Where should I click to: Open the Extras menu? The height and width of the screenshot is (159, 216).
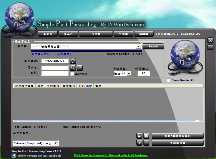point(144,34)
